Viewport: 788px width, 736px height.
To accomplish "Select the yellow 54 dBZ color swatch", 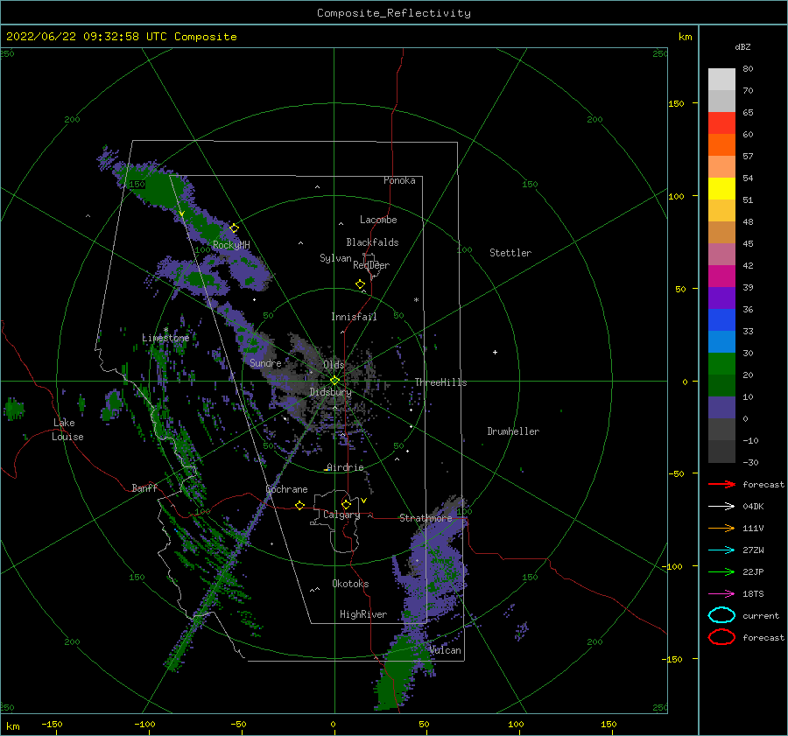I will (721, 189).
